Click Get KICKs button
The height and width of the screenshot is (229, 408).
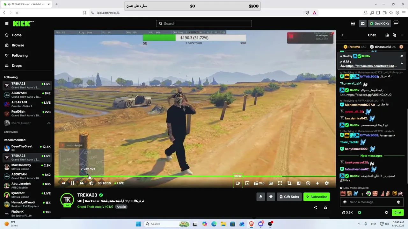379,24
